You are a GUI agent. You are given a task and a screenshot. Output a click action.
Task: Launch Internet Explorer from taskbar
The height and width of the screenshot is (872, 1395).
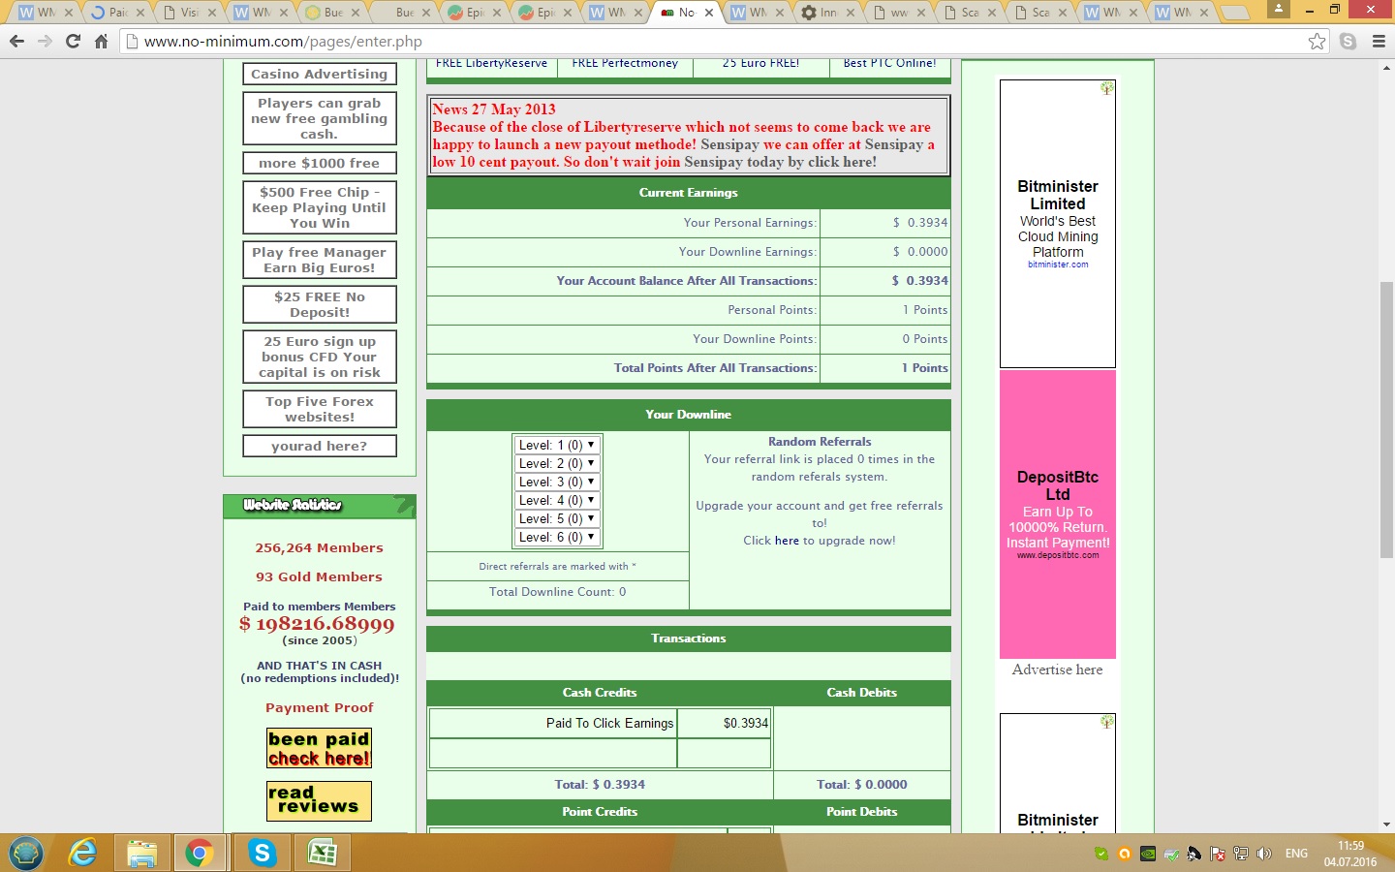click(x=83, y=853)
